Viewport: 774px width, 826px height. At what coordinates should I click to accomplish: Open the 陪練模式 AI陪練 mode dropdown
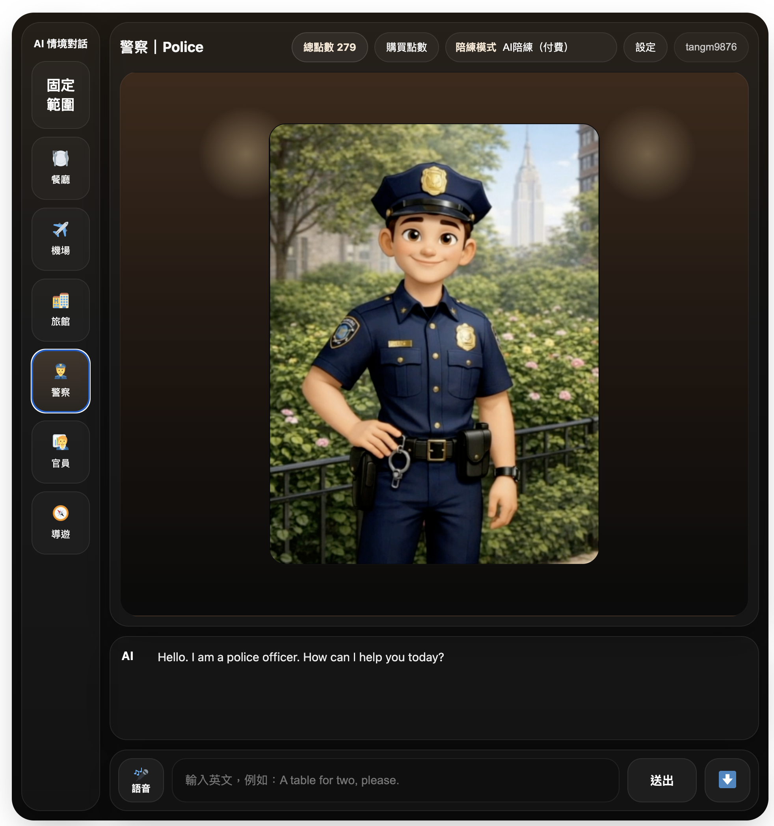pyautogui.click(x=530, y=47)
